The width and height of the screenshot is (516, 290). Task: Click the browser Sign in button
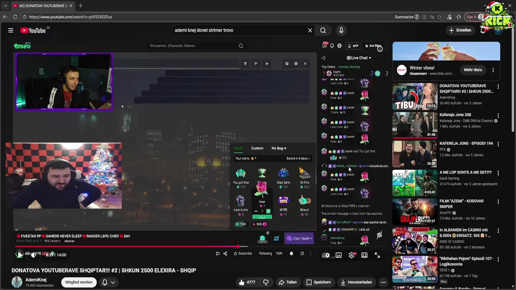tap(474, 17)
